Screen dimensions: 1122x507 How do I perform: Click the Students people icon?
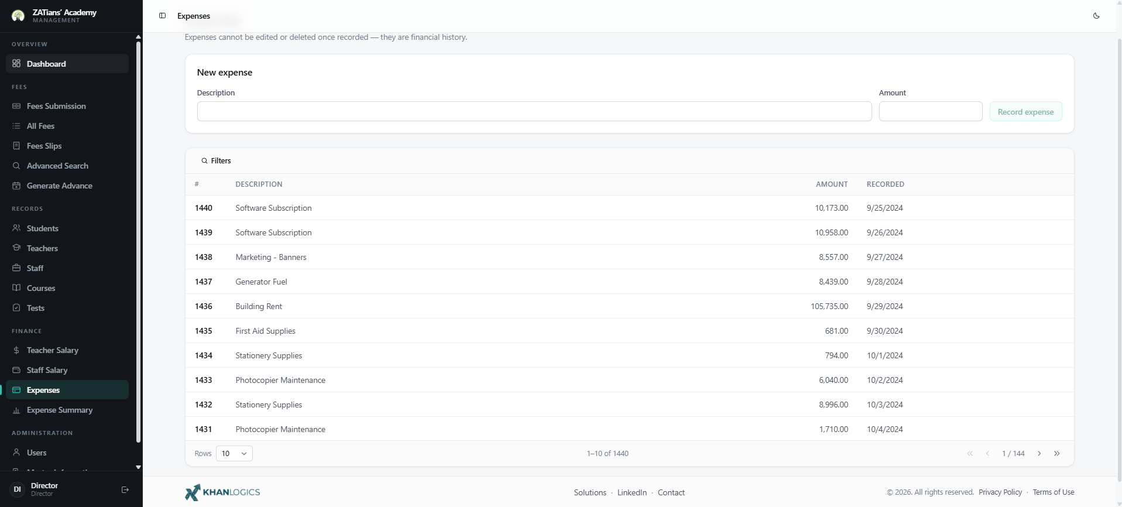16,228
